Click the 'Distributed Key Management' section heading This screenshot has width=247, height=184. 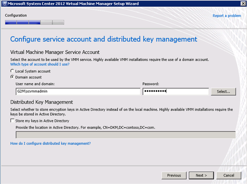point(42,102)
